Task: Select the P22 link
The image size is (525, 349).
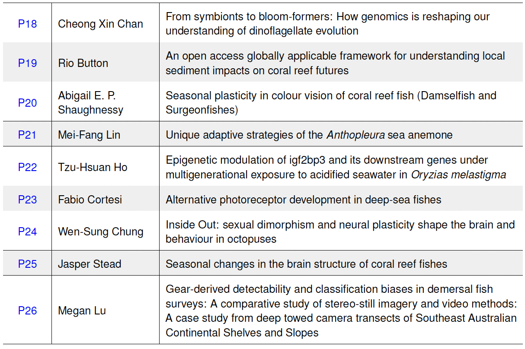Action: click(27, 167)
